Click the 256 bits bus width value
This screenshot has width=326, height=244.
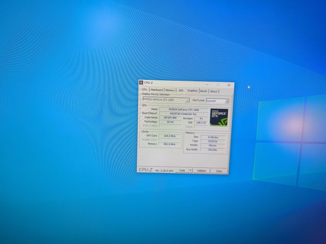[x=212, y=150]
